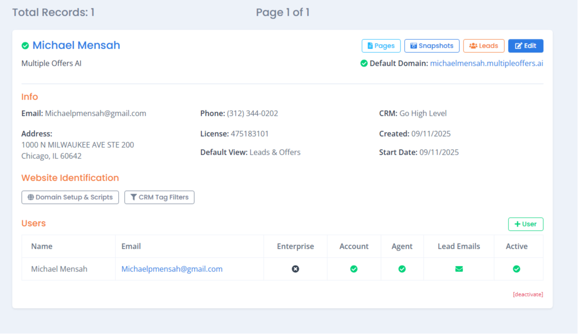Screen dimensions: 578x334
Task: Open the Agent status in the Users table
Action: click(x=401, y=269)
